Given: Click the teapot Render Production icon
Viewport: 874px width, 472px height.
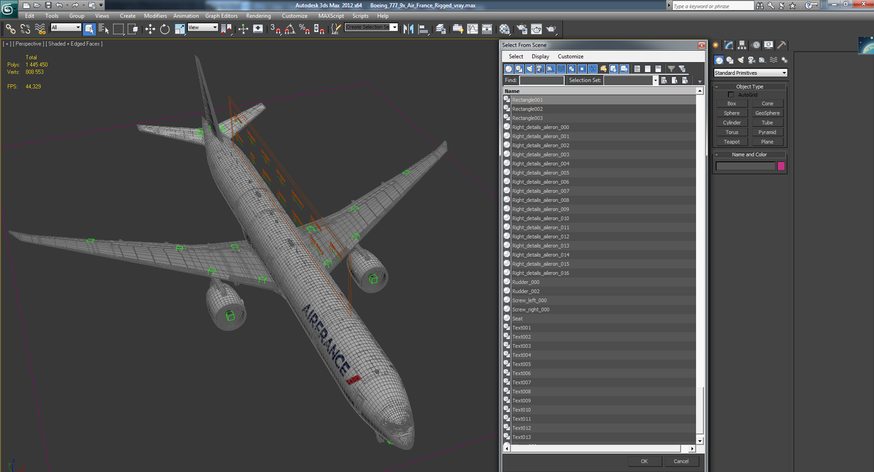Looking at the screenshot, I should pyautogui.click(x=551, y=29).
